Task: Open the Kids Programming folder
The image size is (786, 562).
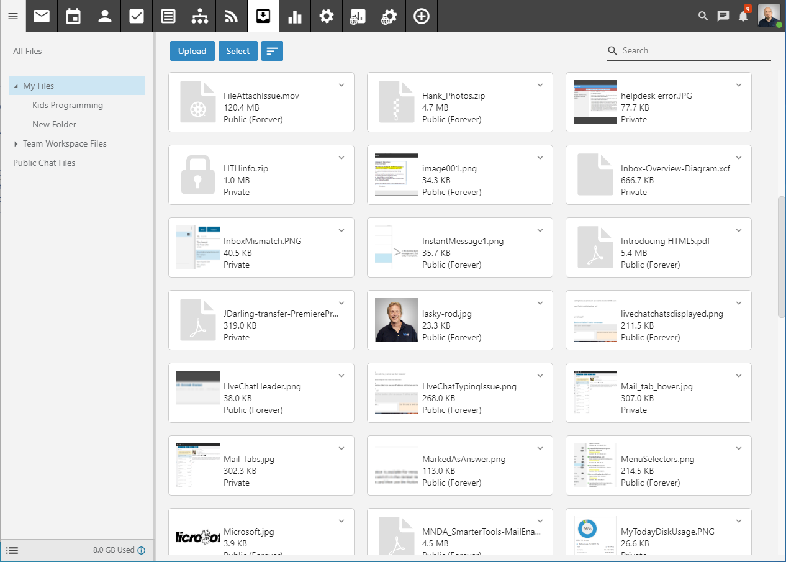Action: tap(68, 105)
